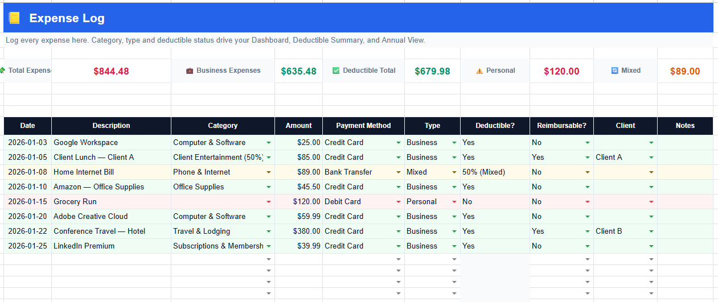Select the Adobe Creative Cloud cell
This screenshot has width=718, height=302.
[x=111, y=217]
